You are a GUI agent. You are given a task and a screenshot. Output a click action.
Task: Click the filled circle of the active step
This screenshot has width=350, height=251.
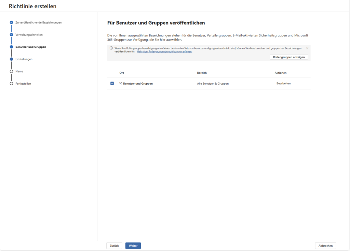click(11, 47)
